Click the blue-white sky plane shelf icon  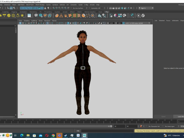pyautogui.click(x=29, y=16)
